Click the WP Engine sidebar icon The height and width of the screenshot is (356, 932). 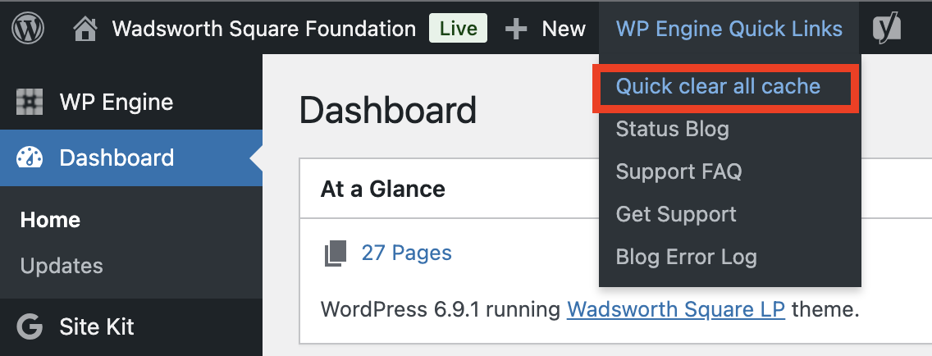click(30, 103)
